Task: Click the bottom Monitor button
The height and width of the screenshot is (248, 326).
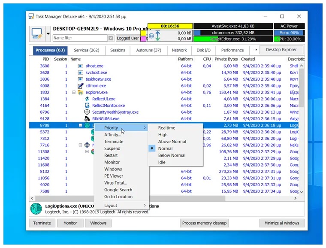Action: tap(70, 223)
